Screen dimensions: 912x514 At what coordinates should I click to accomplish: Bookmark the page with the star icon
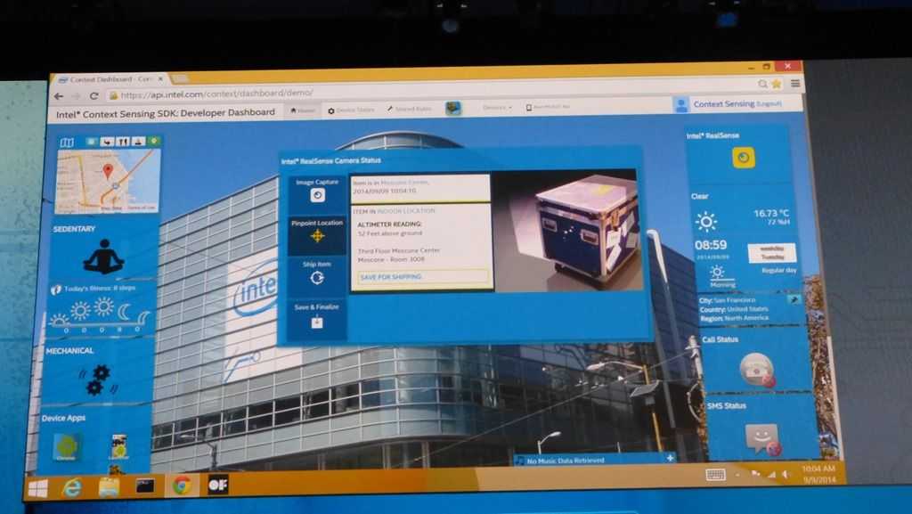tap(776, 85)
